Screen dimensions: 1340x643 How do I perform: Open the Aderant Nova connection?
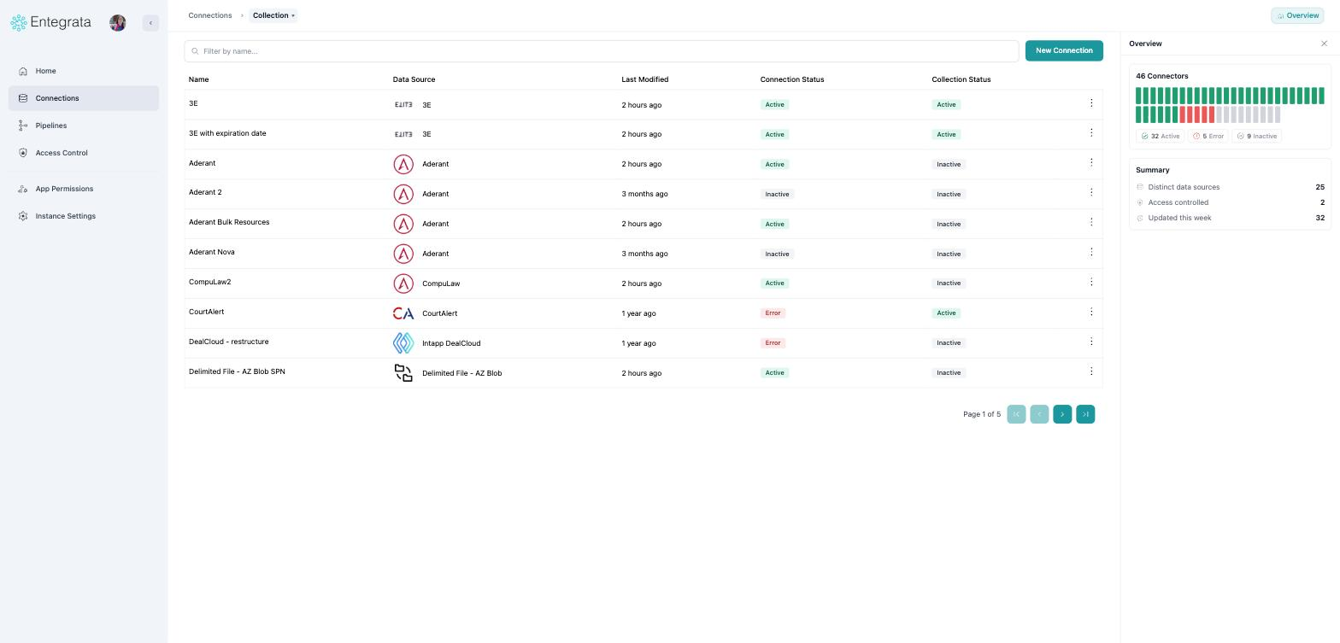tap(211, 252)
